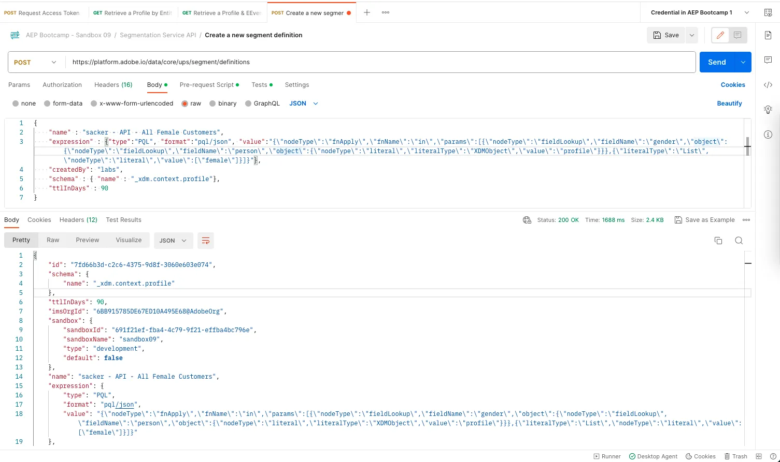This screenshot has height=462, width=780.
Task: Click the request body editor scrollbar
Action: (747, 146)
